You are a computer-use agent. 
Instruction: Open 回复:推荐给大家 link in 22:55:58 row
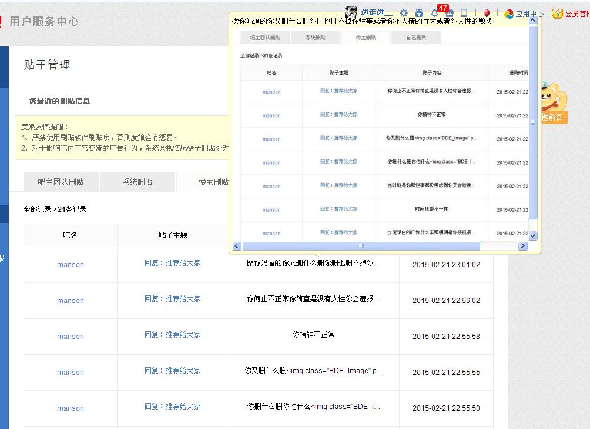(x=173, y=334)
